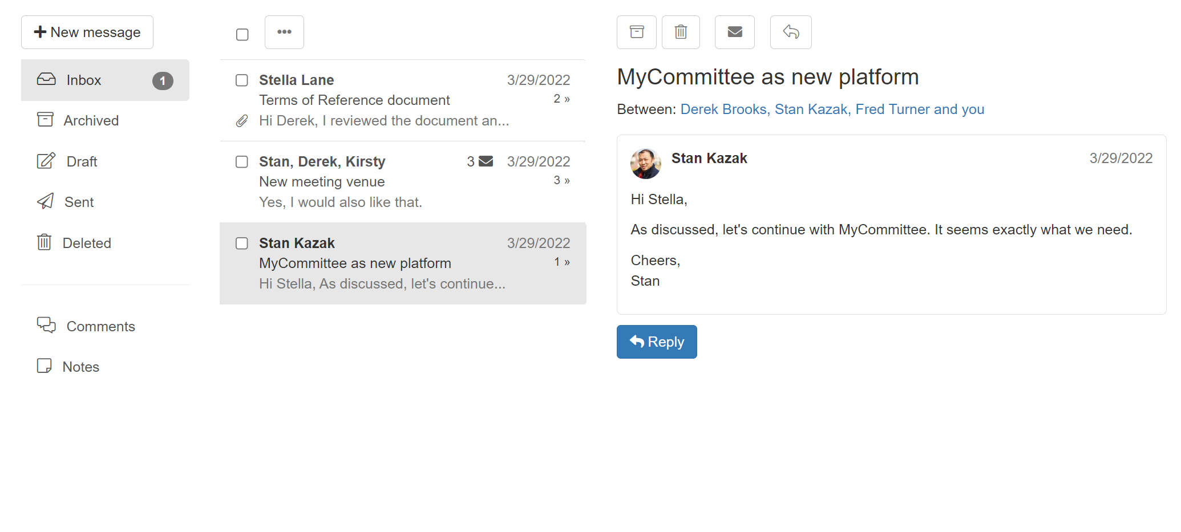The image size is (1181, 532).
Task: Open the Inbox folder
Action: 105,80
